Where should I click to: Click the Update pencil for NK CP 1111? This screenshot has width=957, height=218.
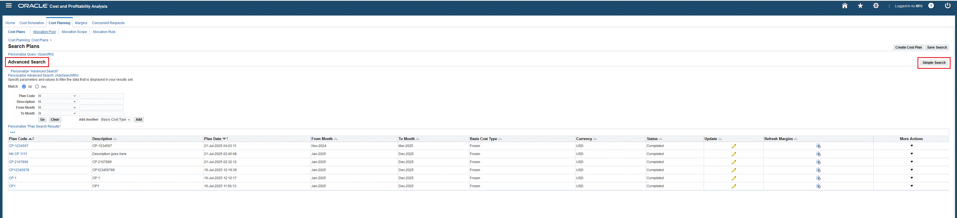[x=734, y=154]
